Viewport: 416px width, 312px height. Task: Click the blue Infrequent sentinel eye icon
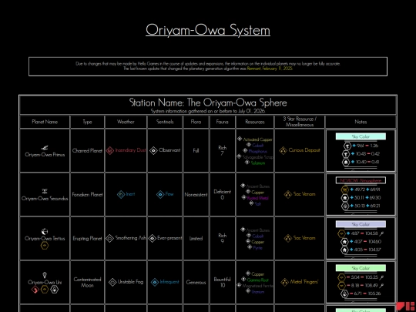(155, 282)
